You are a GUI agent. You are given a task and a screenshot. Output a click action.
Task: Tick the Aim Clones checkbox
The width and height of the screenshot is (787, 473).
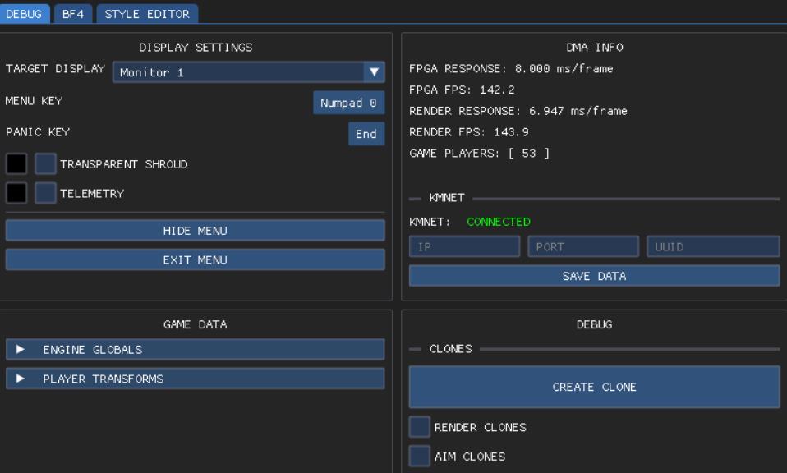[x=420, y=456]
